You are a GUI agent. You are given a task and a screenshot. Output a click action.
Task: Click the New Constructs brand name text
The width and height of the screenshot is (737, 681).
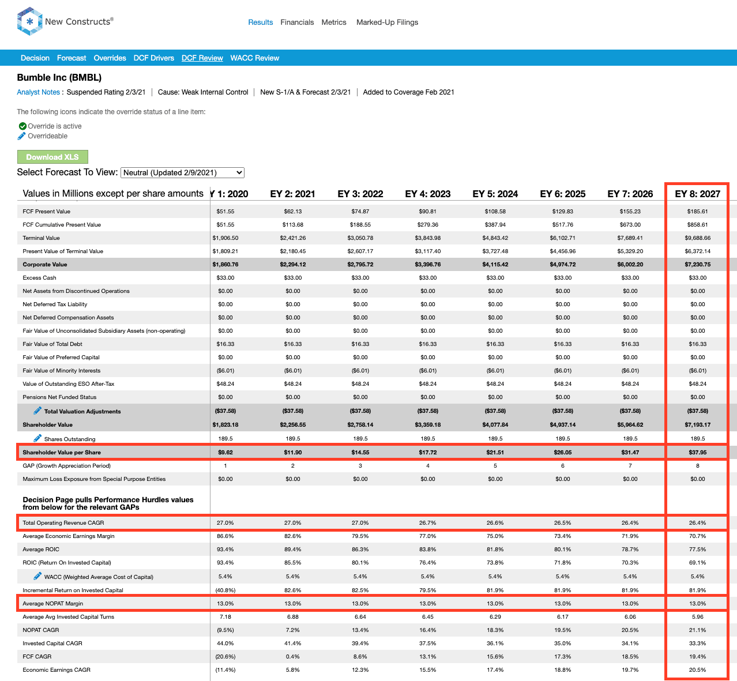click(79, 22)
